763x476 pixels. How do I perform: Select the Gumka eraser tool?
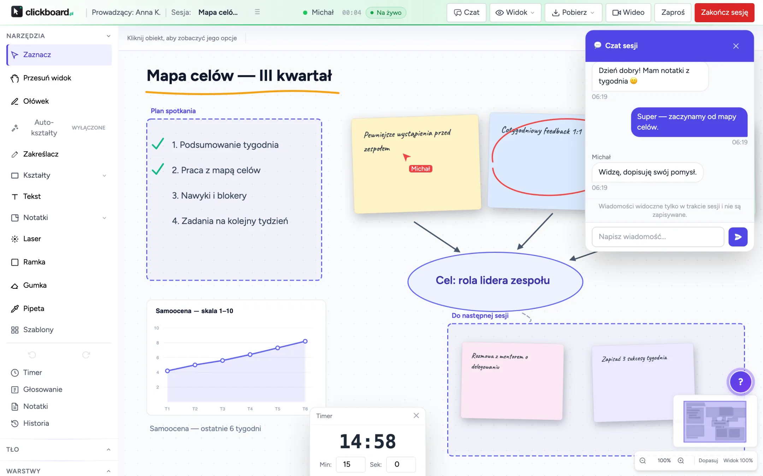[59, 285]
